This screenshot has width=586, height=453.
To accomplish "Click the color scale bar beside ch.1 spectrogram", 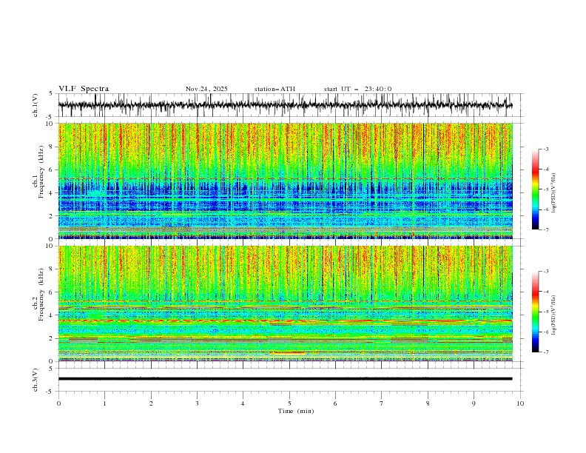I will [x=535, y=189].
